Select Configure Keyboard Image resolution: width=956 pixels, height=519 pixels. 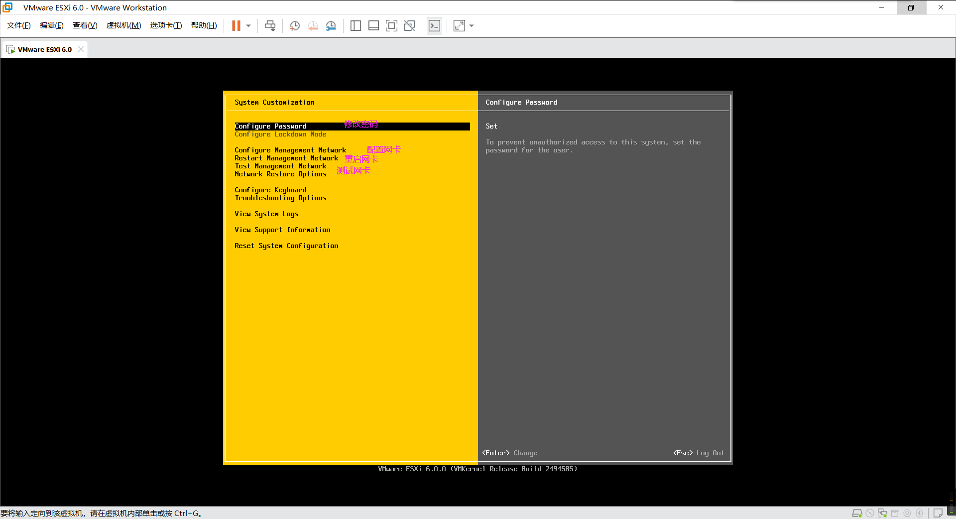point(270,190)
